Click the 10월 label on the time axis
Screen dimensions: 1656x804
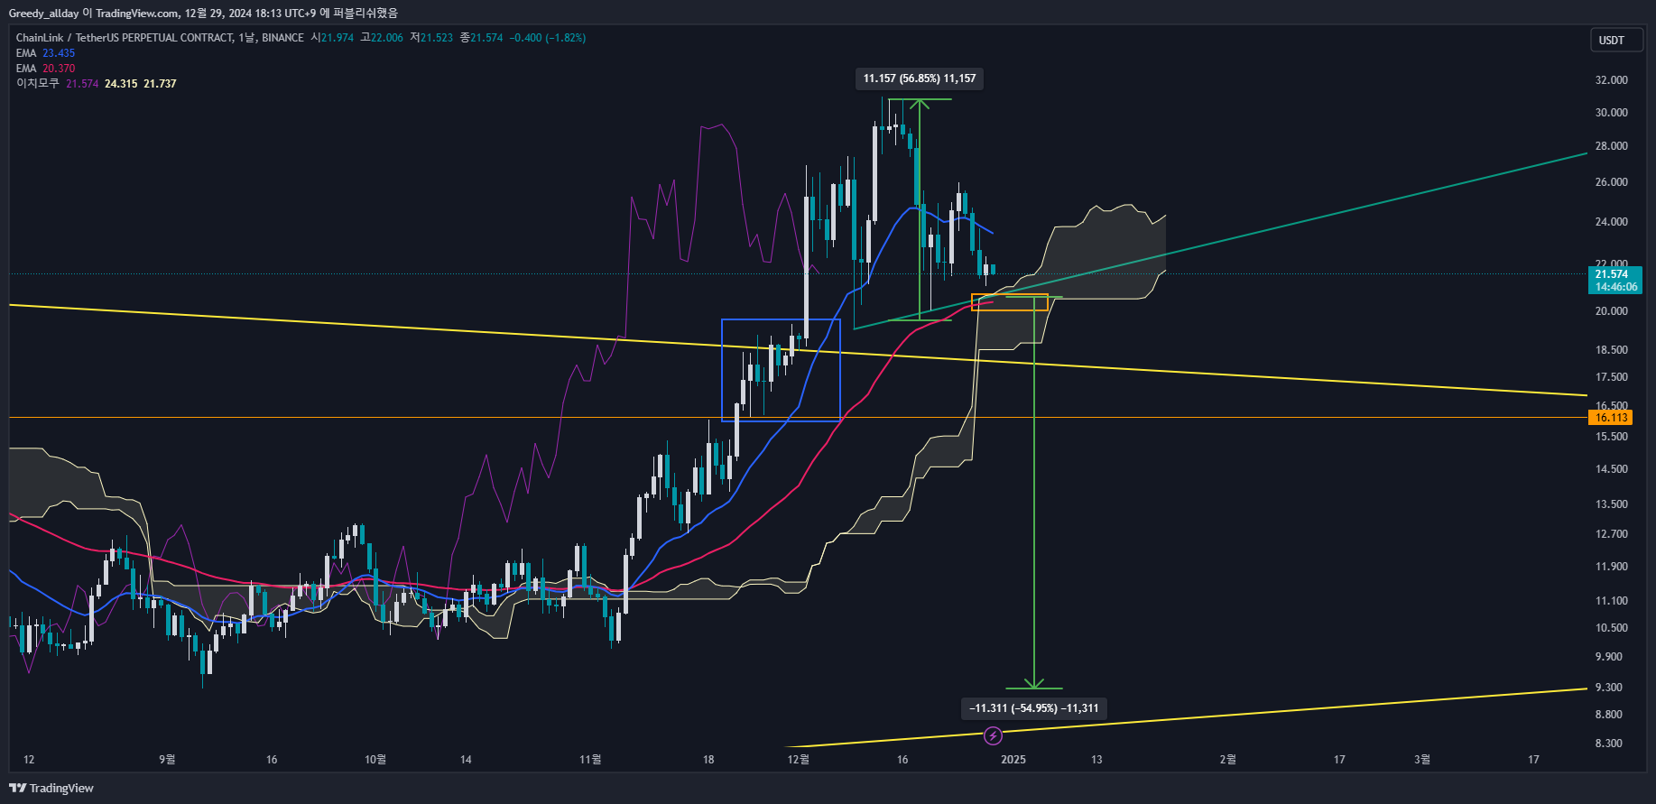pos(375,760)
